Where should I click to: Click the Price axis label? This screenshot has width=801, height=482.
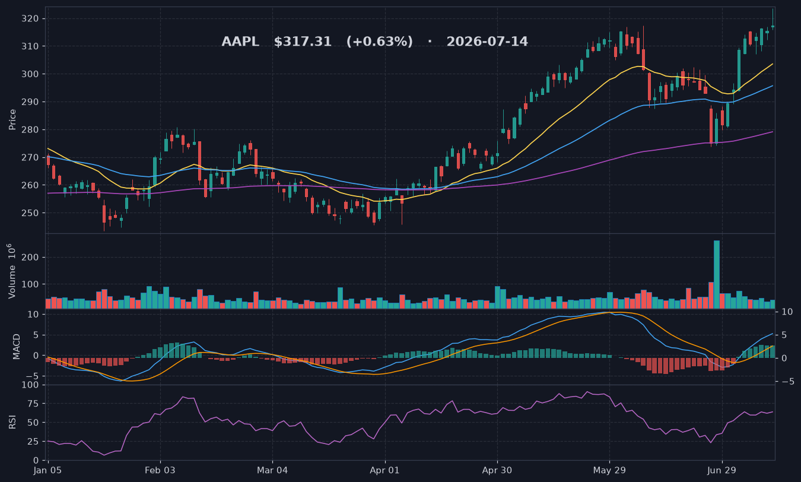tap(12, 119)
